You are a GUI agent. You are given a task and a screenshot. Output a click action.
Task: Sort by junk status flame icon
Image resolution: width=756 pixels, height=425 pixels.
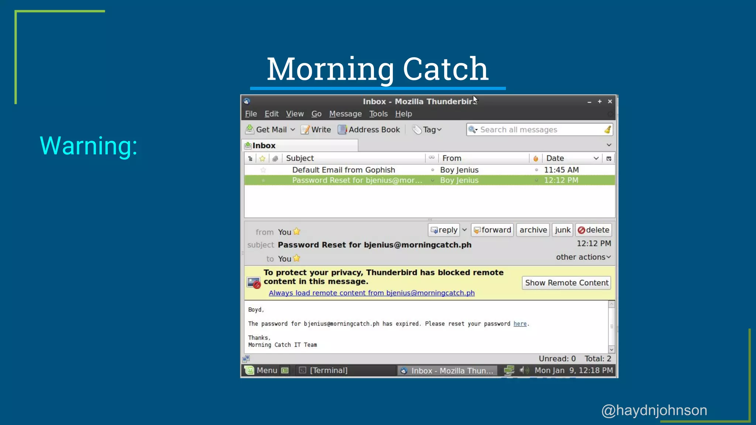536,158
